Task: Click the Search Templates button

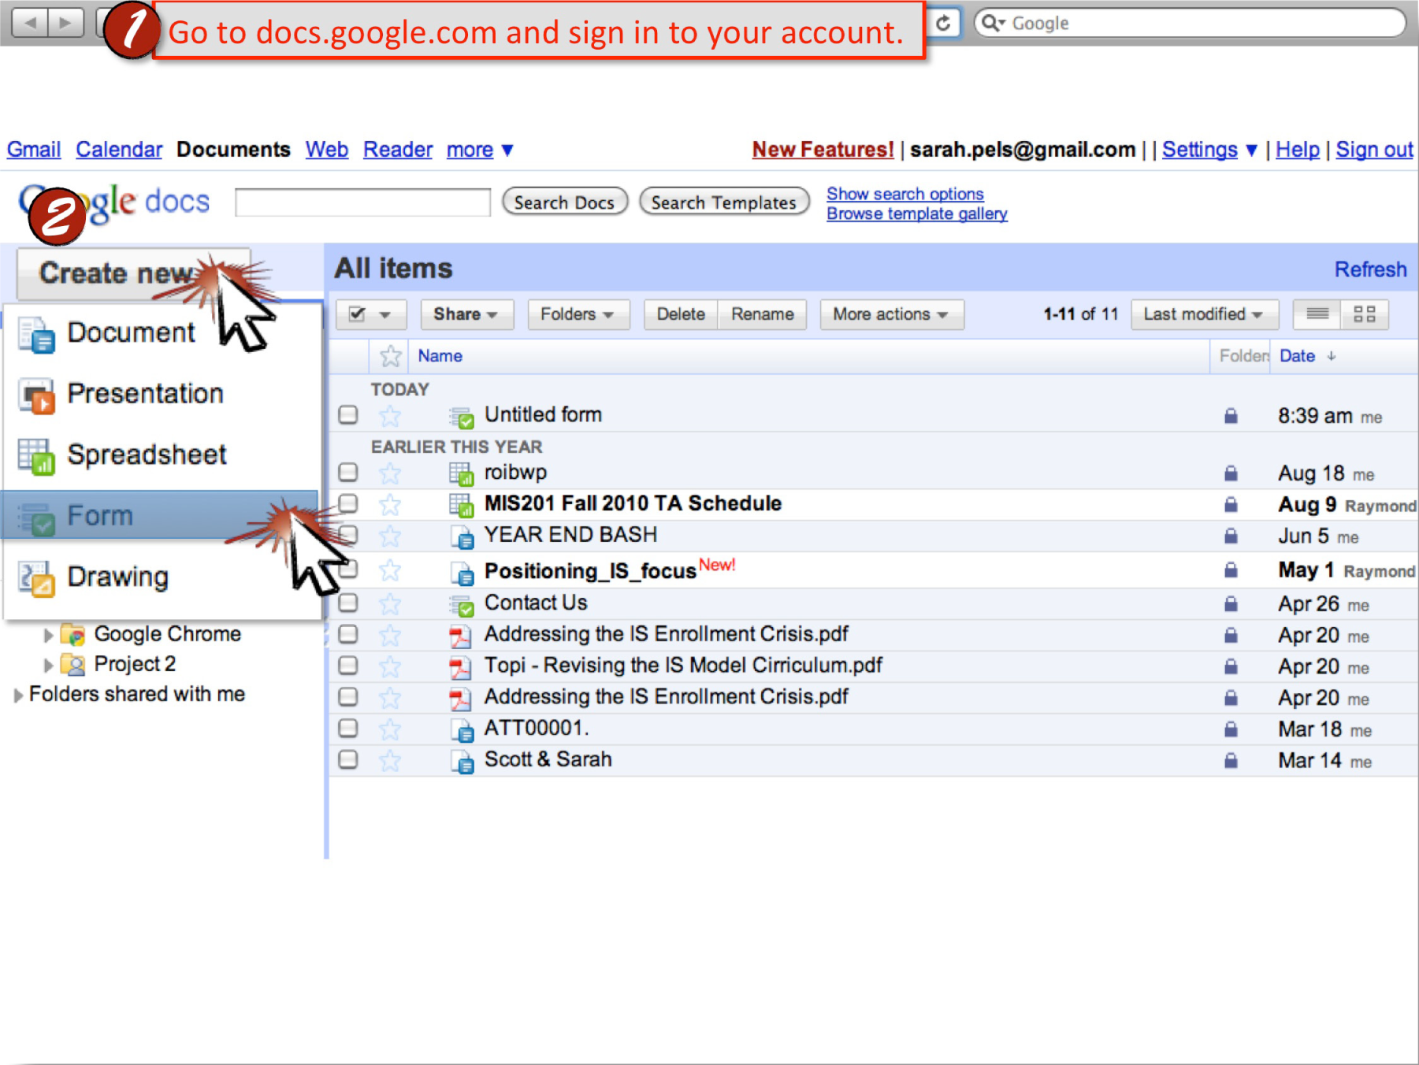Action: pos(723,202)
